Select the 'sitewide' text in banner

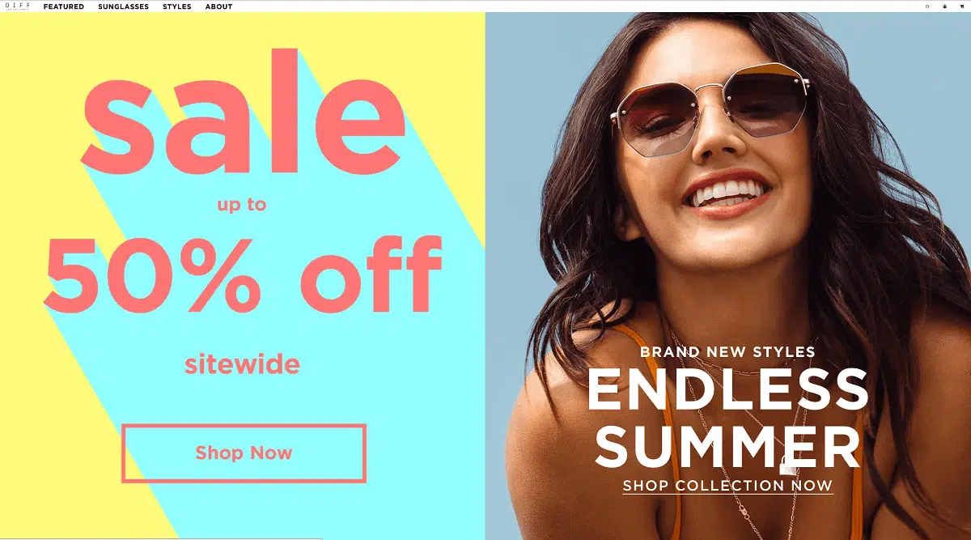point(243,364)
